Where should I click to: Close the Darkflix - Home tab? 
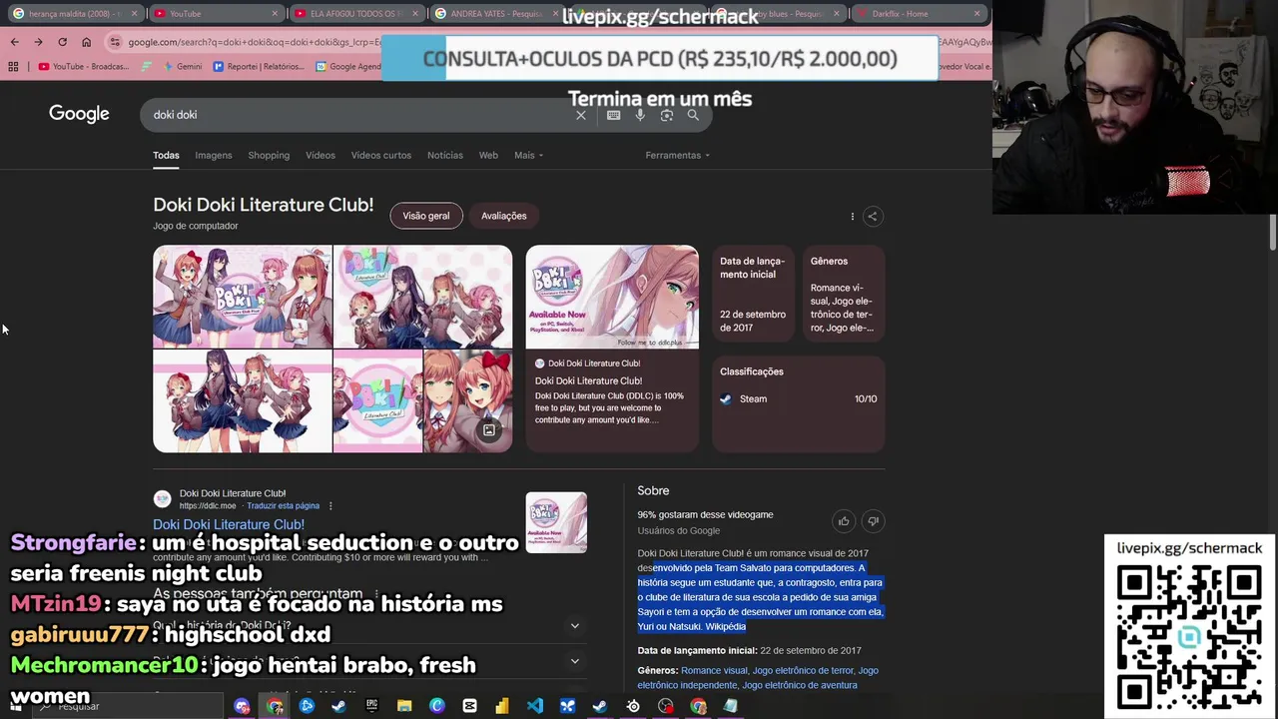(x=976, y=14)
